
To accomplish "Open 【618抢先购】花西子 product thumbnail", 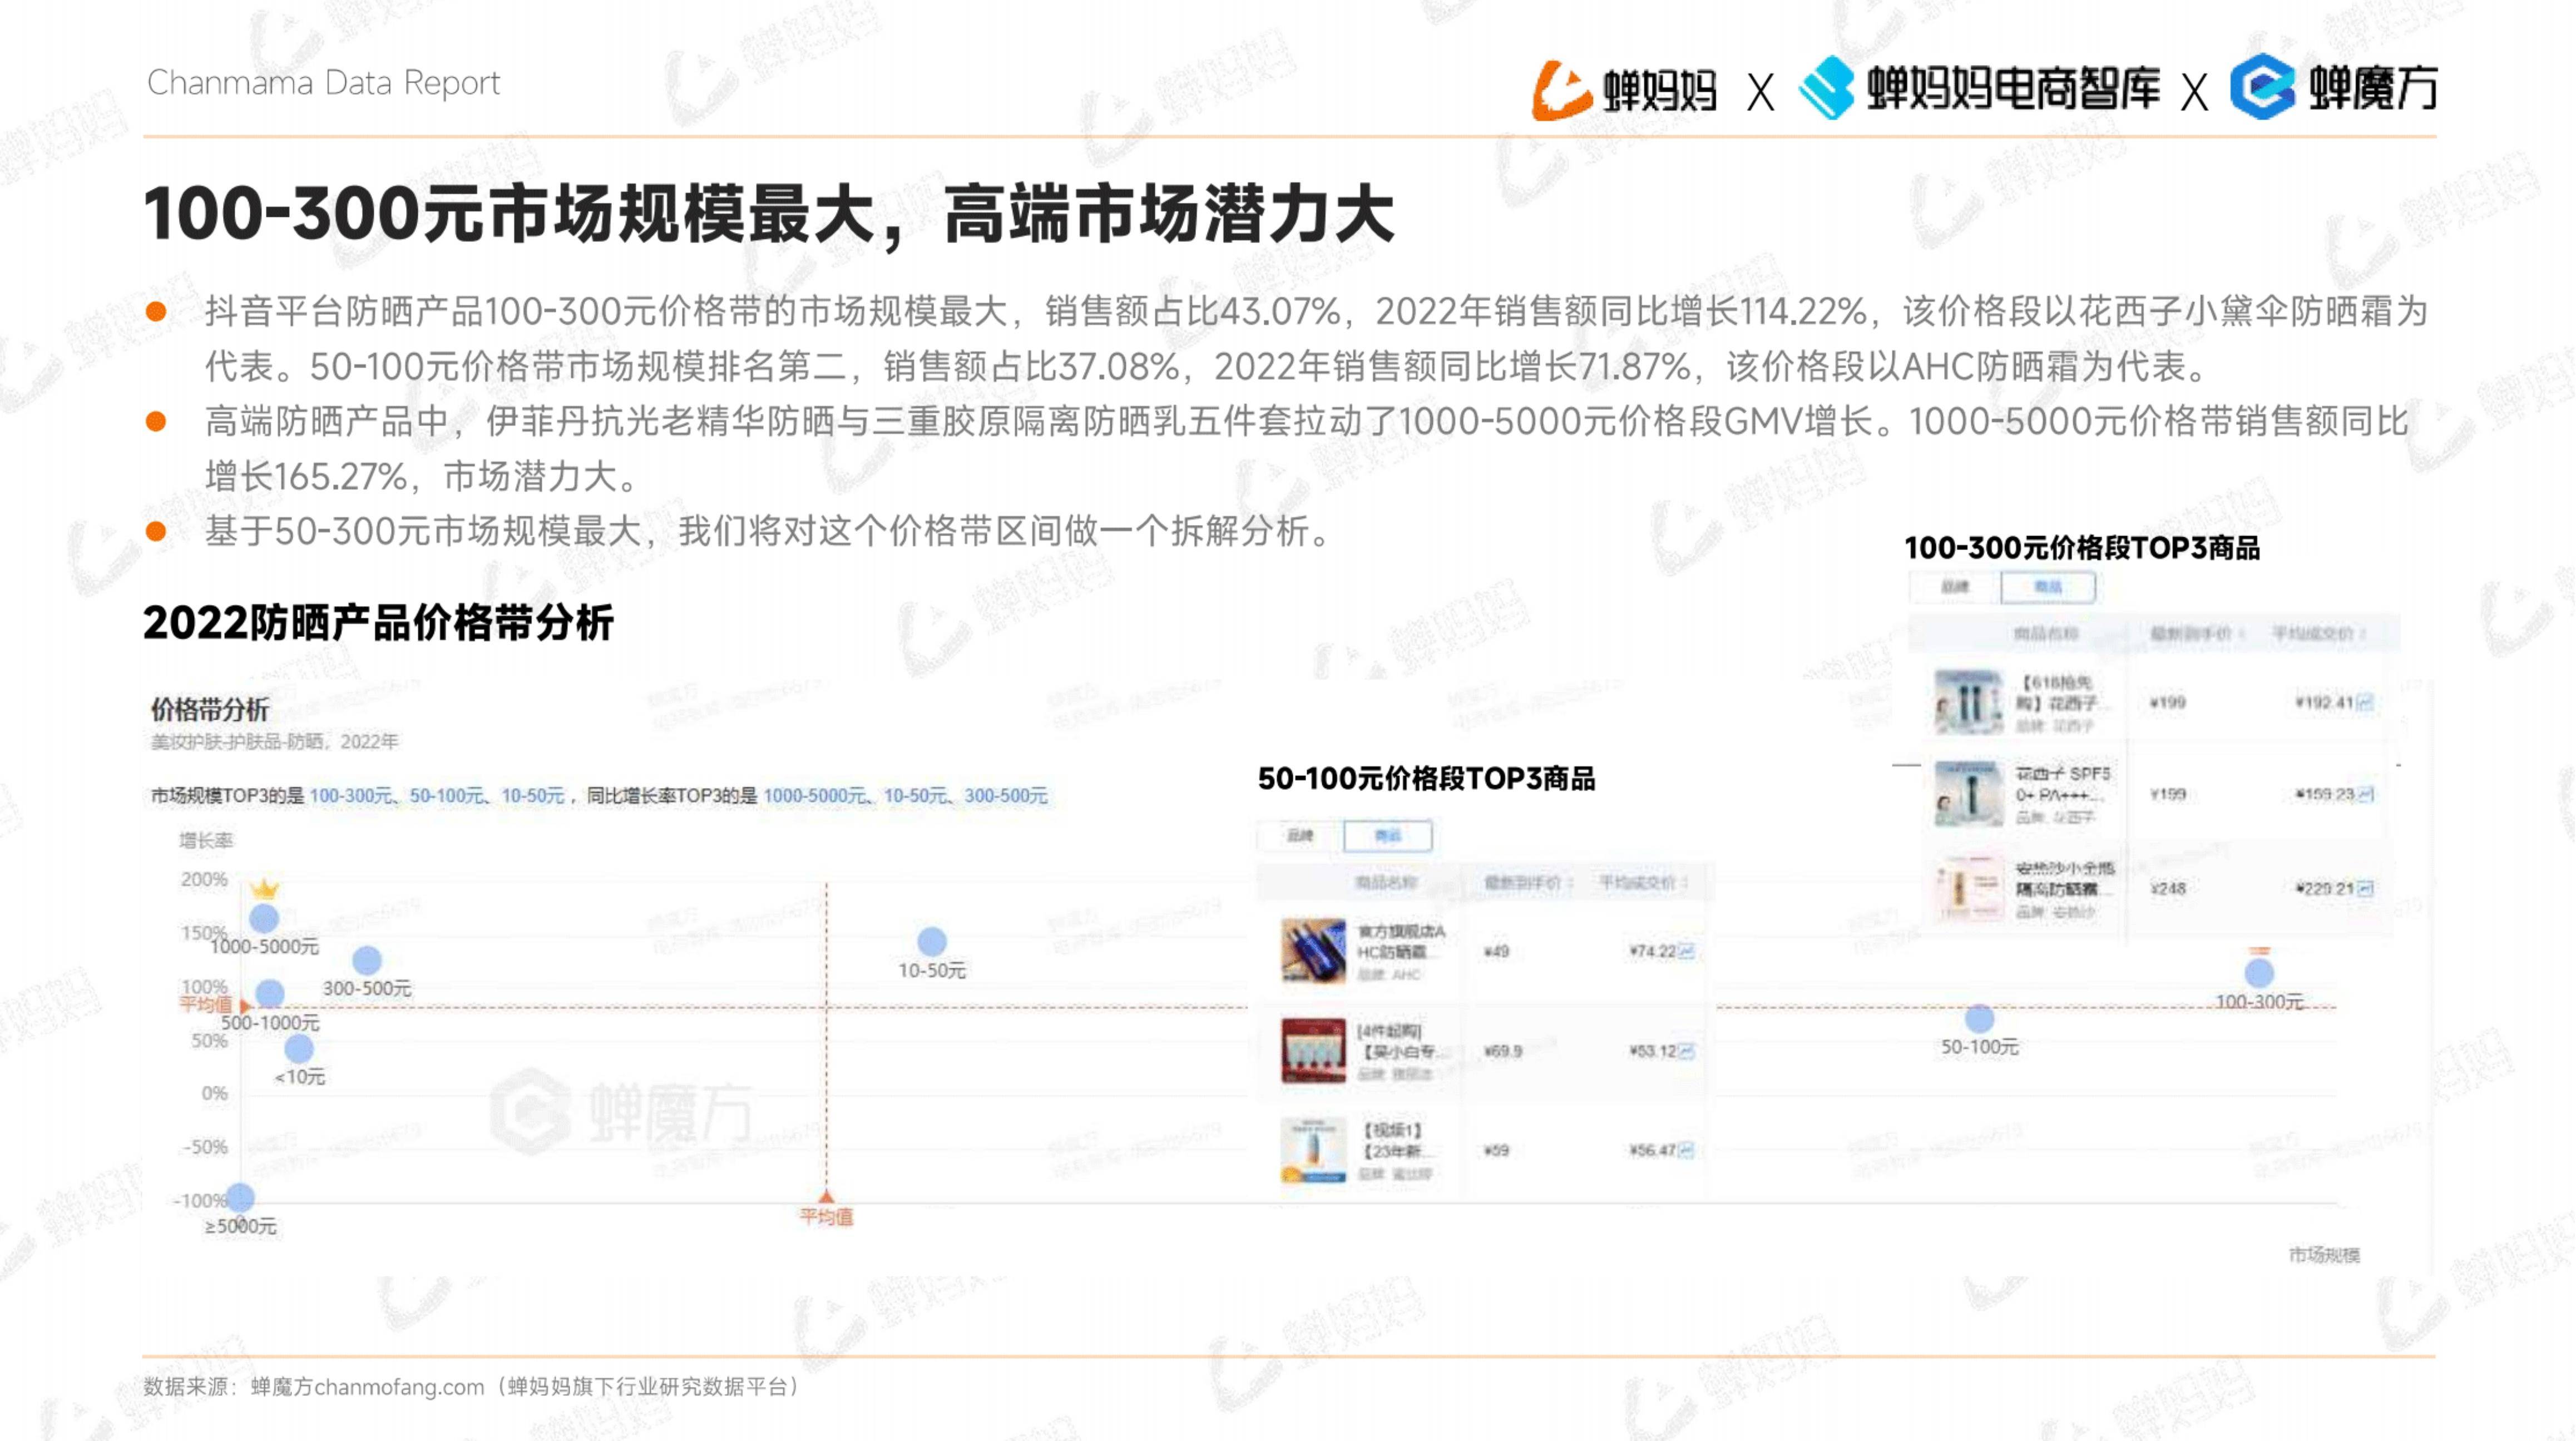I will coord(1968,703).
